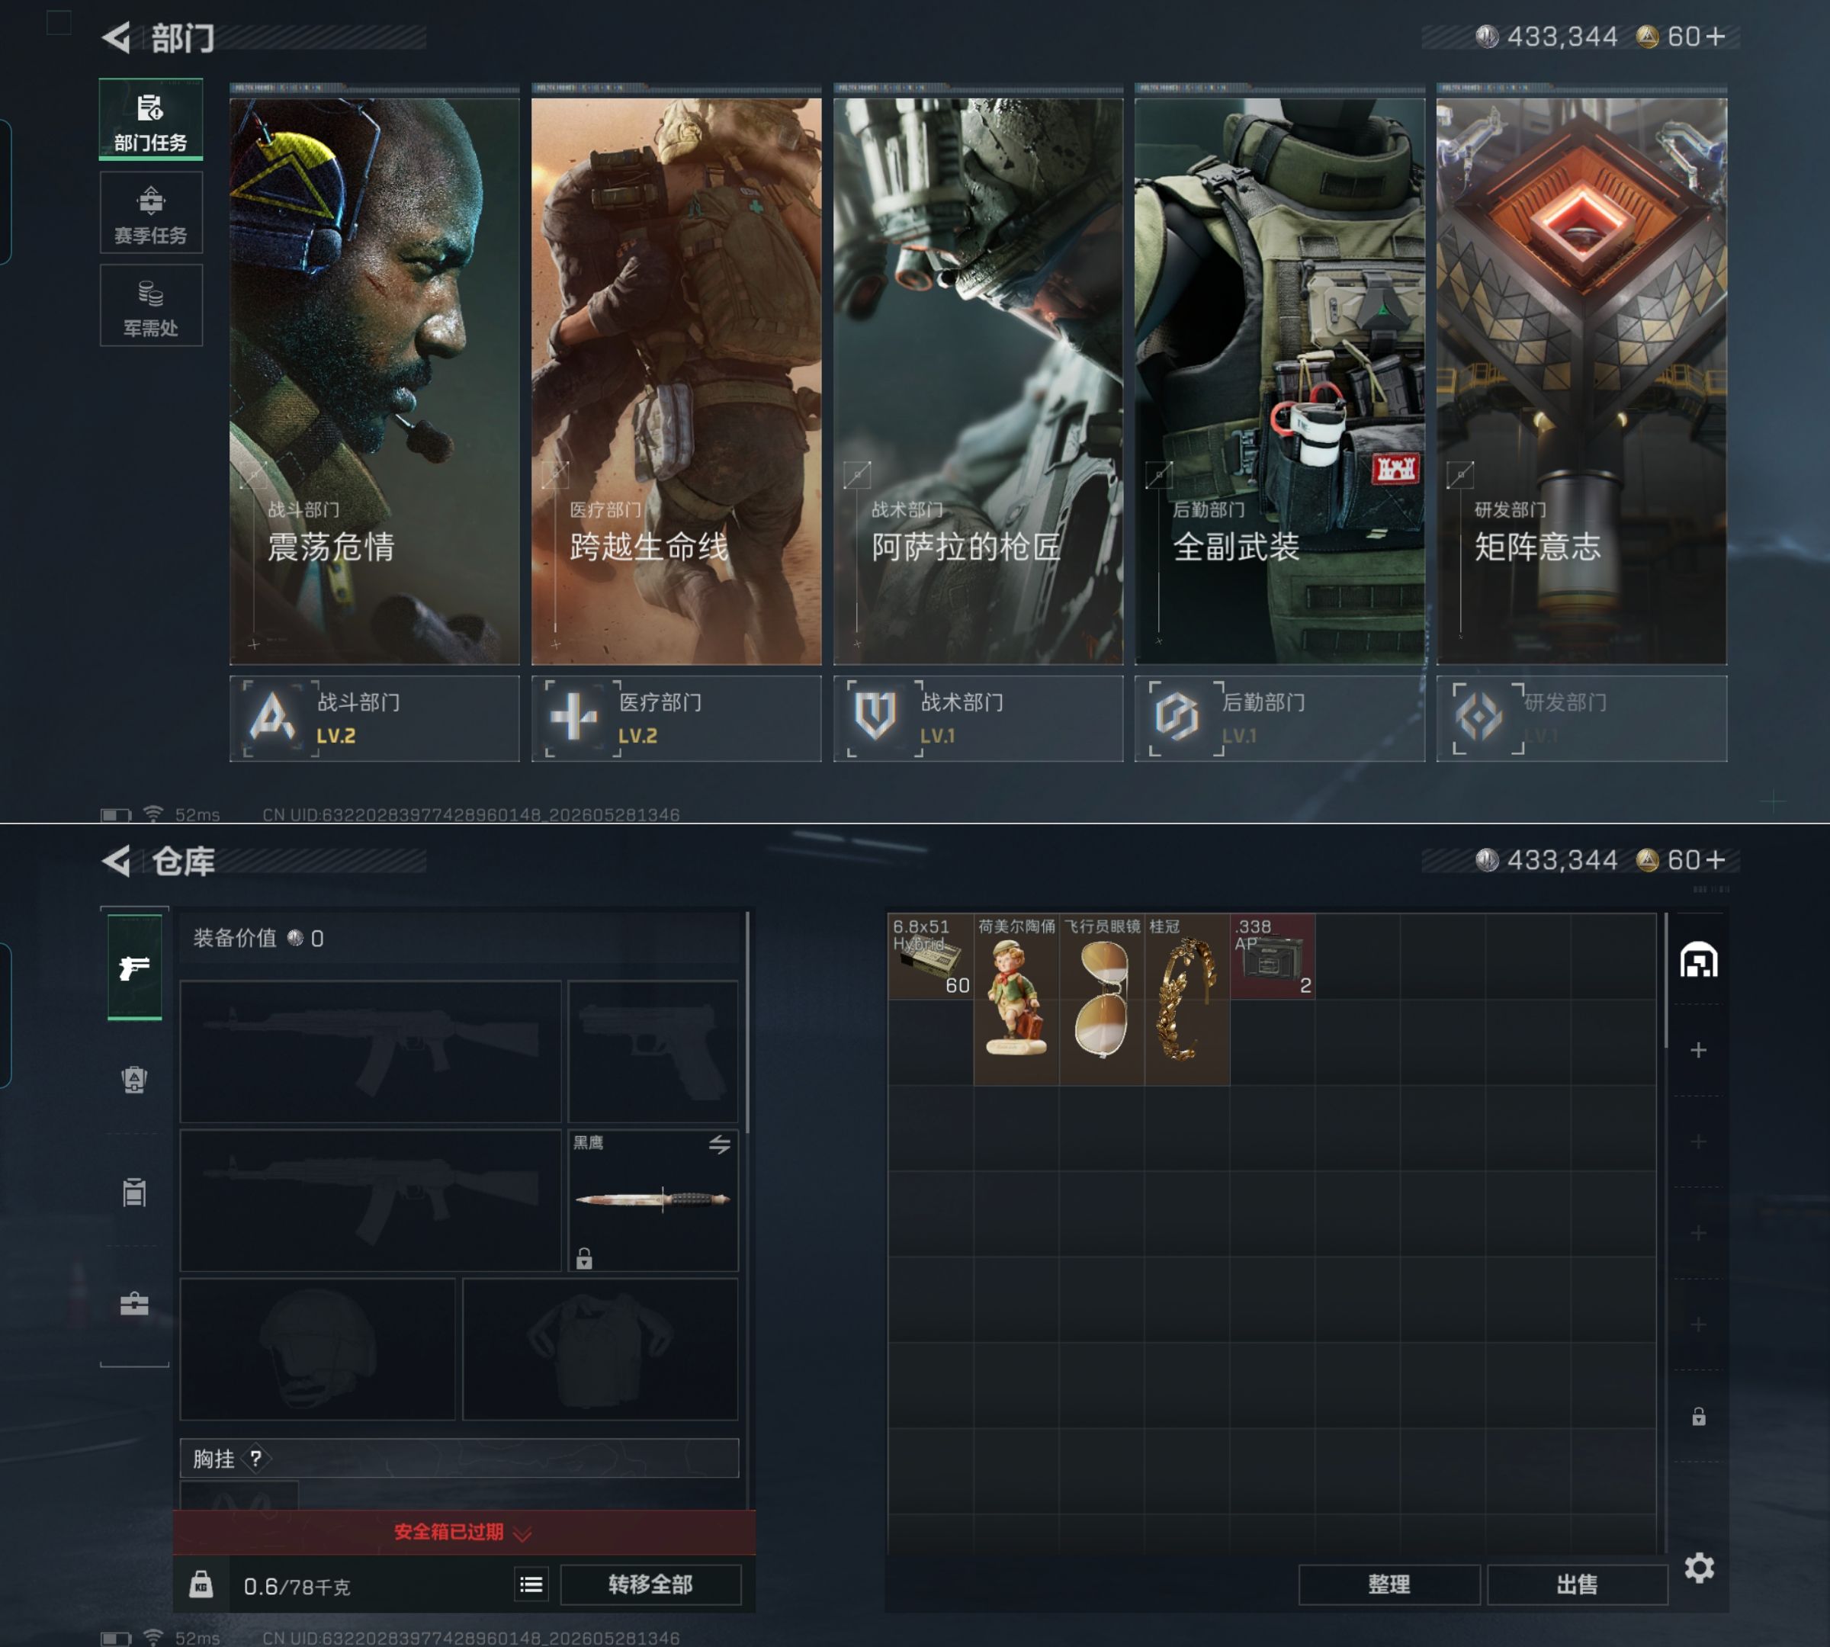
Task: Go back from the 部门 screen
Action: point(117,37)
